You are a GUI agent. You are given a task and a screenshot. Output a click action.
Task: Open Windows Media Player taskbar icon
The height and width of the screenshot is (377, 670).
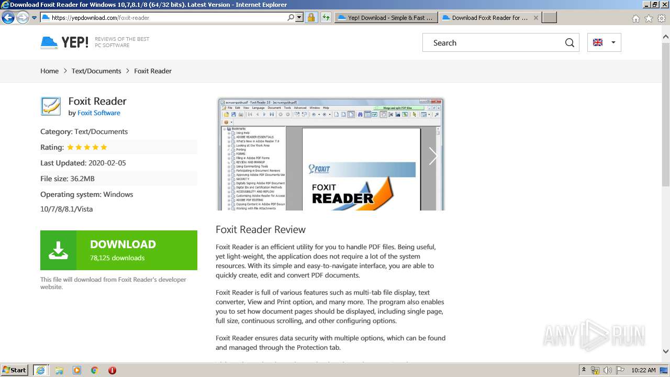pyautogui.click(x=77, y=370)
